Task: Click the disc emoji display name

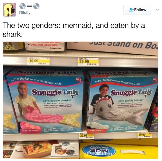Action: [x=29, y=6]
